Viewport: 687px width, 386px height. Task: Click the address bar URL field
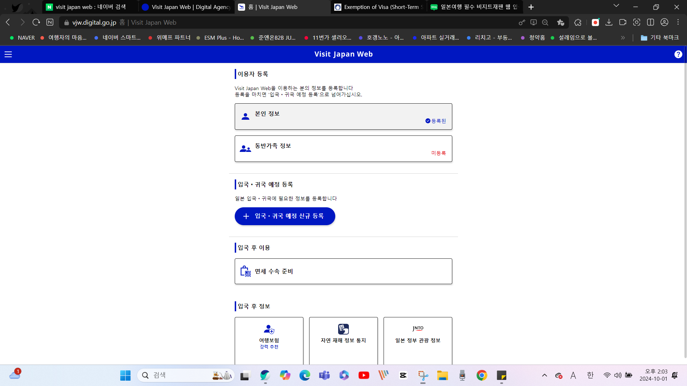pos(286,23)
